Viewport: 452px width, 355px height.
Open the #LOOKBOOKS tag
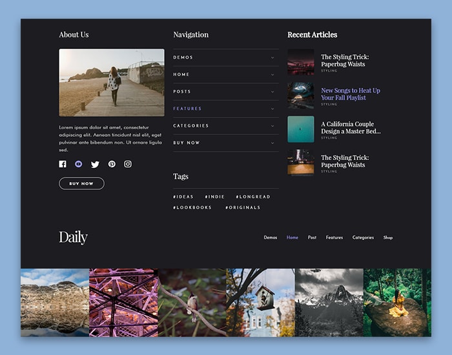pyautogui.click(x=192, y=207)
